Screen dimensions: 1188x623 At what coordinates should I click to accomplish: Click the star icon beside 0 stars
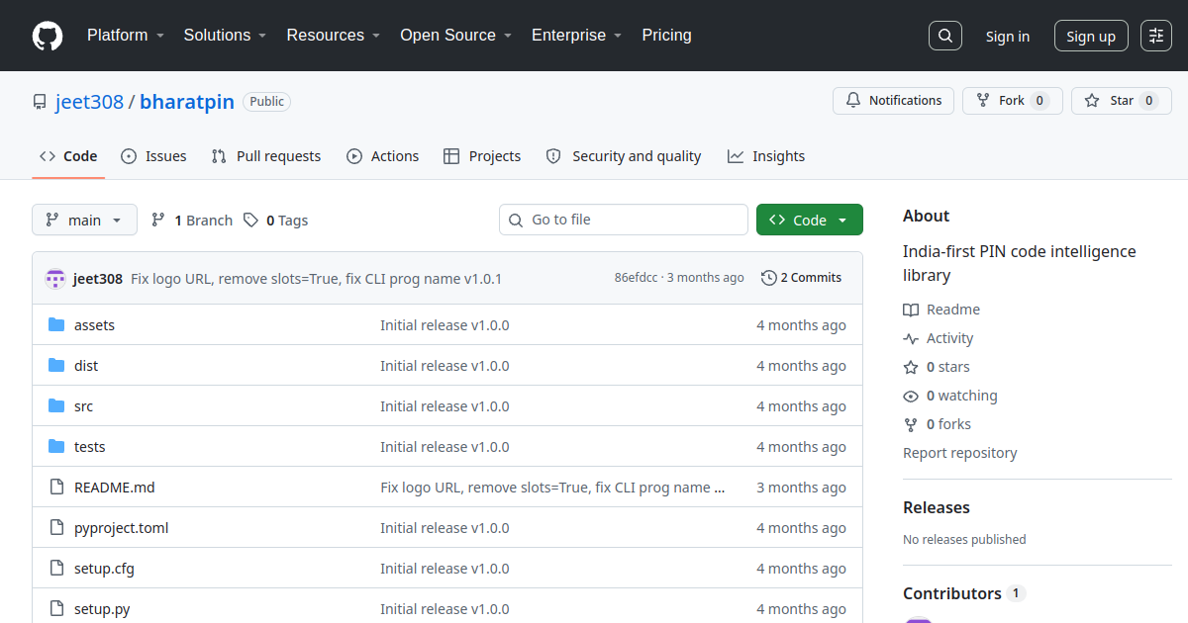click(x=911, y=367)
